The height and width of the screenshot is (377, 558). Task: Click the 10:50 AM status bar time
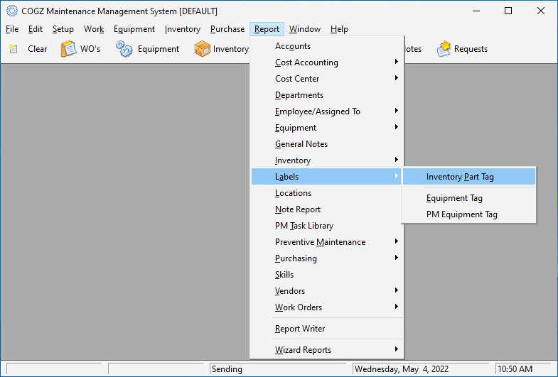click(515, 369)
